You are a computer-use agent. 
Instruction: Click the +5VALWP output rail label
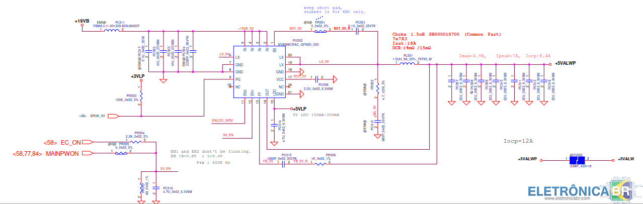click(x=565, y=64)
